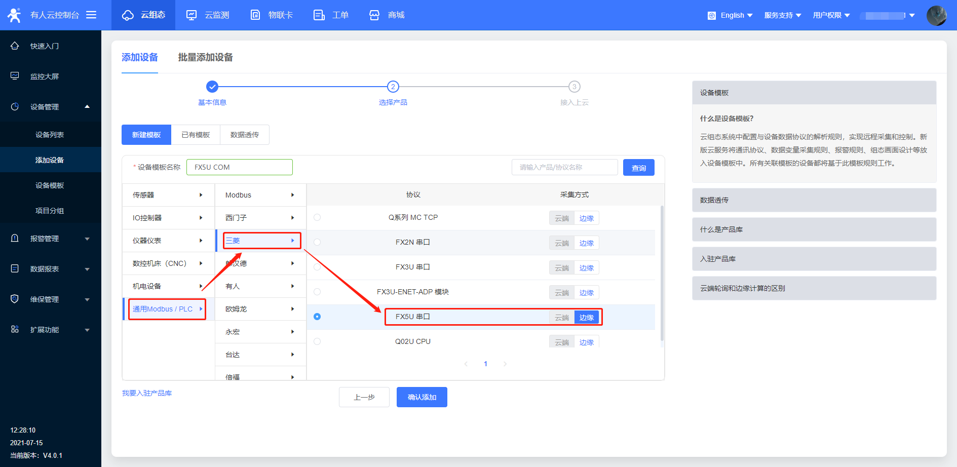This screenshot has height=467, width=957.
Task: Switch to the 批量添加设备 tab
Action: click(205, 57)
